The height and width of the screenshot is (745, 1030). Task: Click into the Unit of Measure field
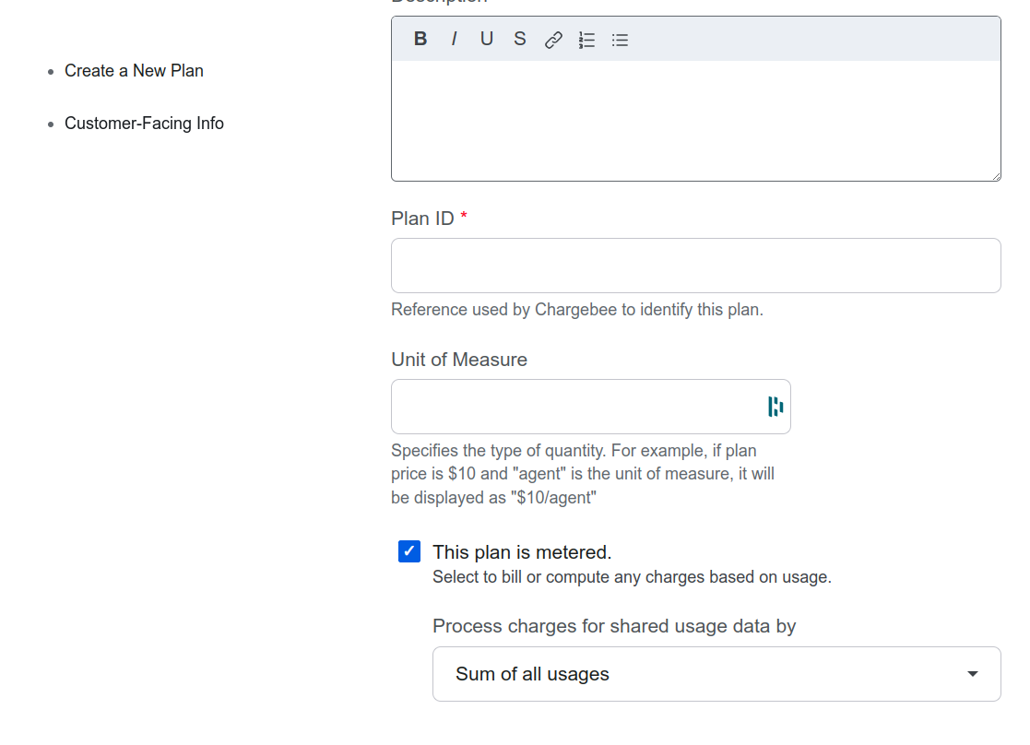point(576,407)
